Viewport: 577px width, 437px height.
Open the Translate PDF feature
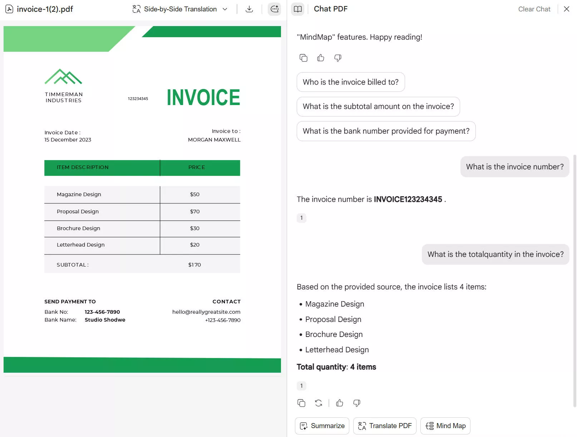[x=384, y=426]
